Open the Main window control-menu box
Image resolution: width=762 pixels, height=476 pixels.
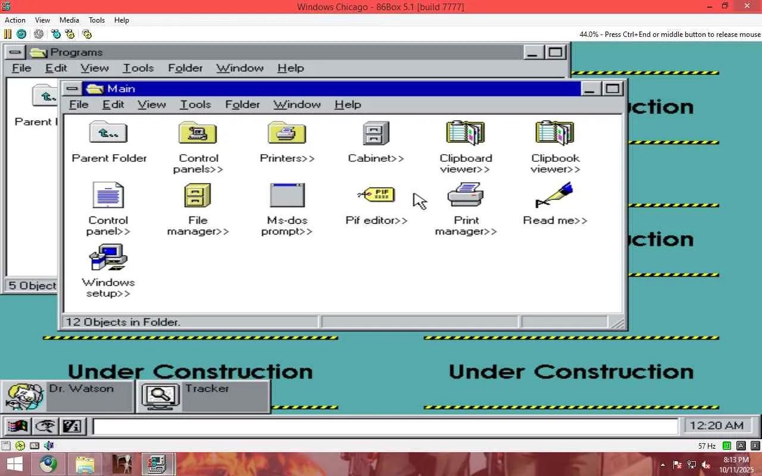coord(72,89)
